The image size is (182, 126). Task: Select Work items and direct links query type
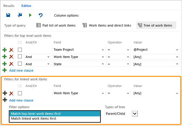(x=107, y=25)
